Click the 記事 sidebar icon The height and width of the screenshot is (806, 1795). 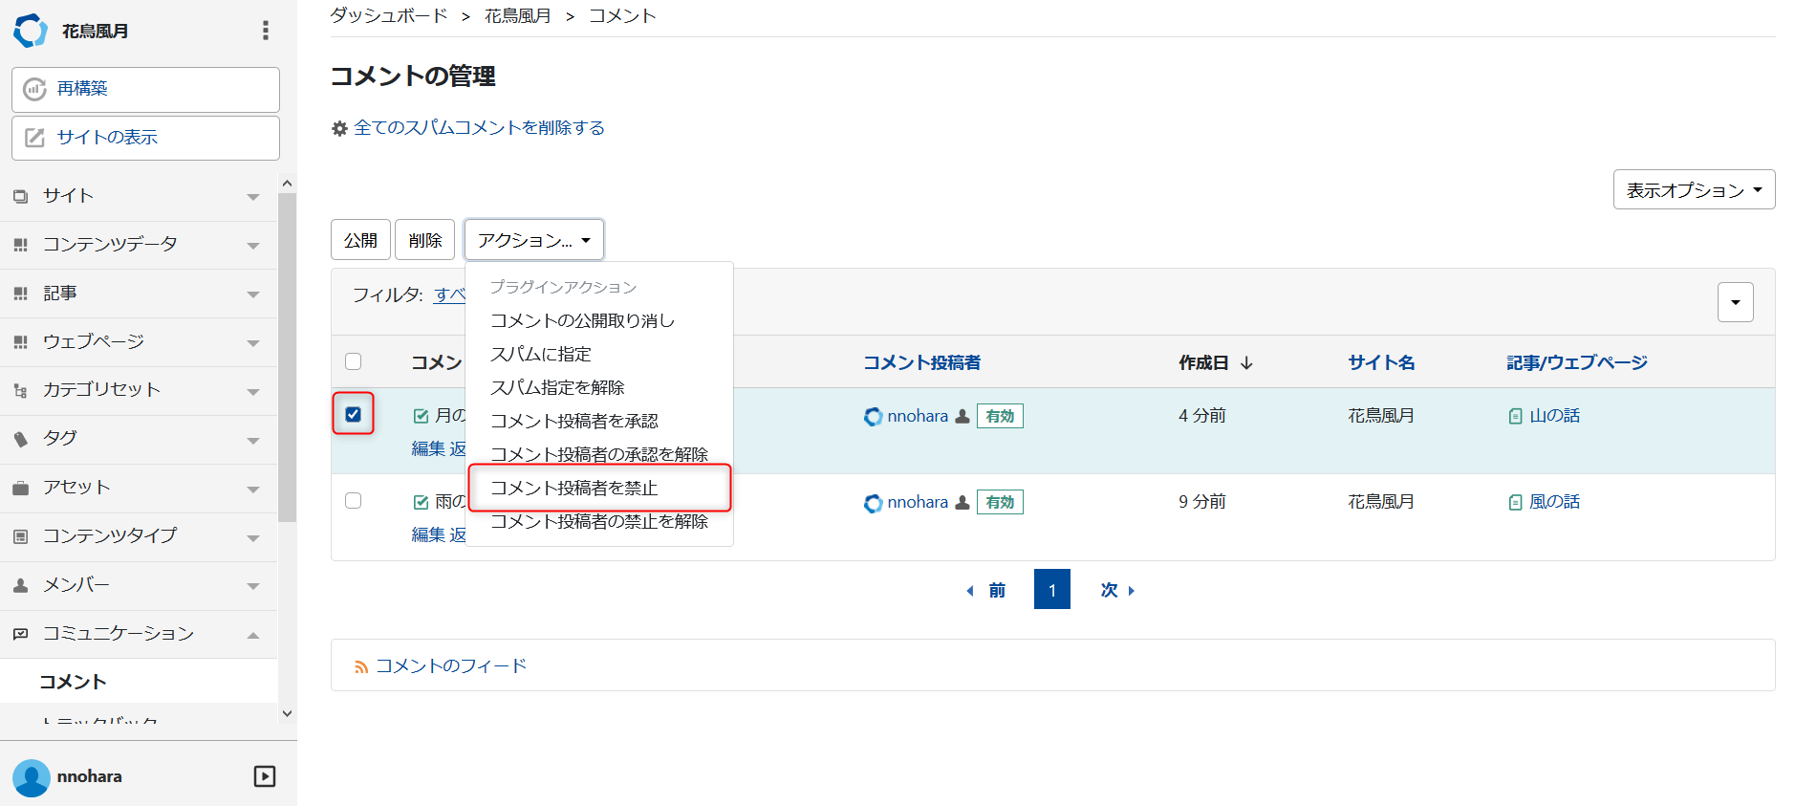point(21,294)
